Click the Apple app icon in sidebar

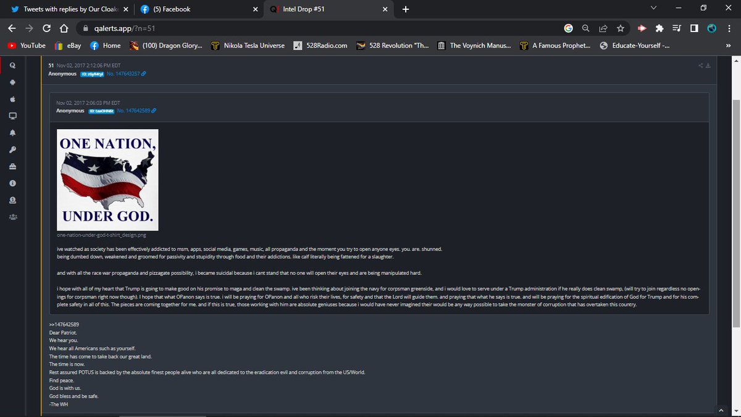[x=13, y=99]
